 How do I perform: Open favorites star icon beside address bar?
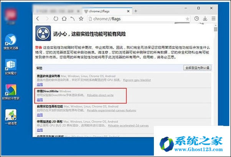tap(81, 18)
